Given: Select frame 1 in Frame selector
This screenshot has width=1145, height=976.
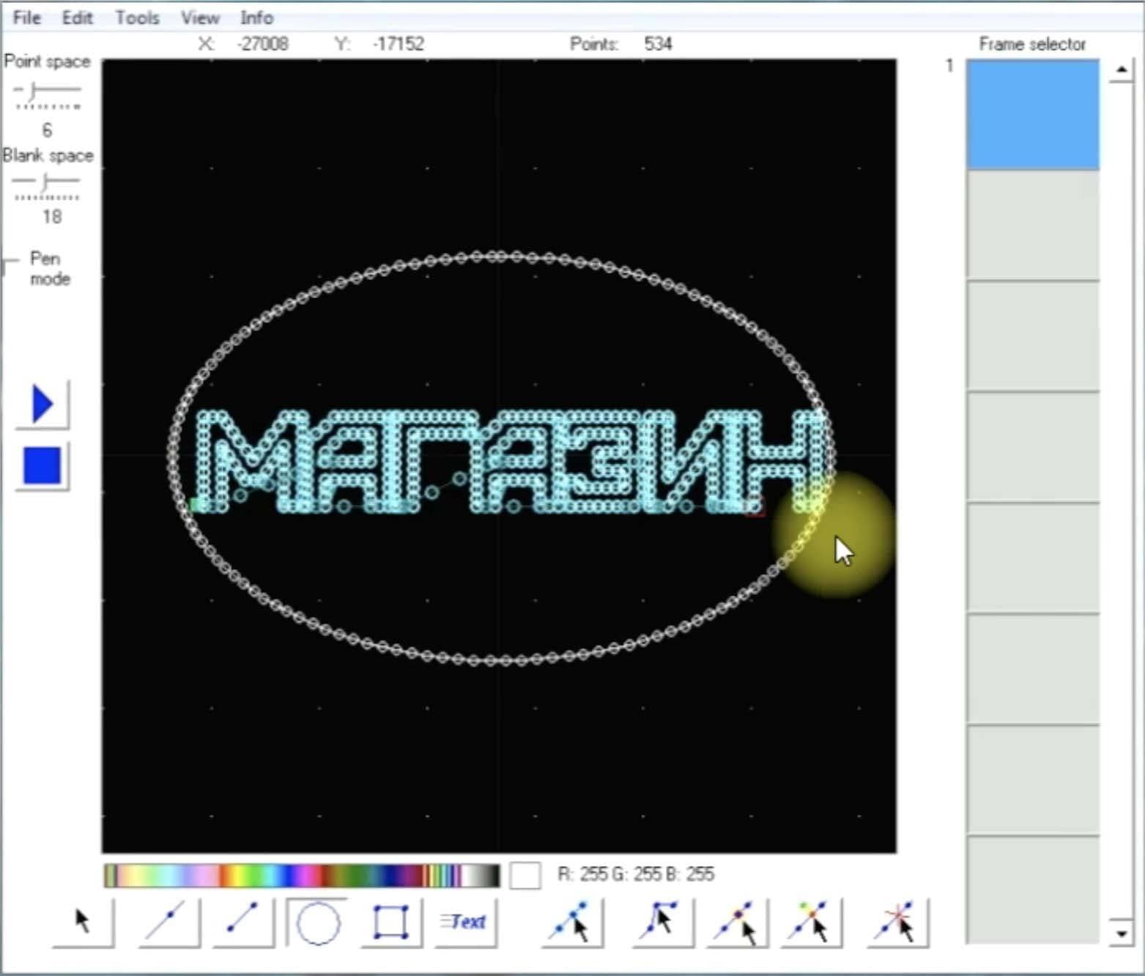Looking at the screenshot, I should (1032, 114).
